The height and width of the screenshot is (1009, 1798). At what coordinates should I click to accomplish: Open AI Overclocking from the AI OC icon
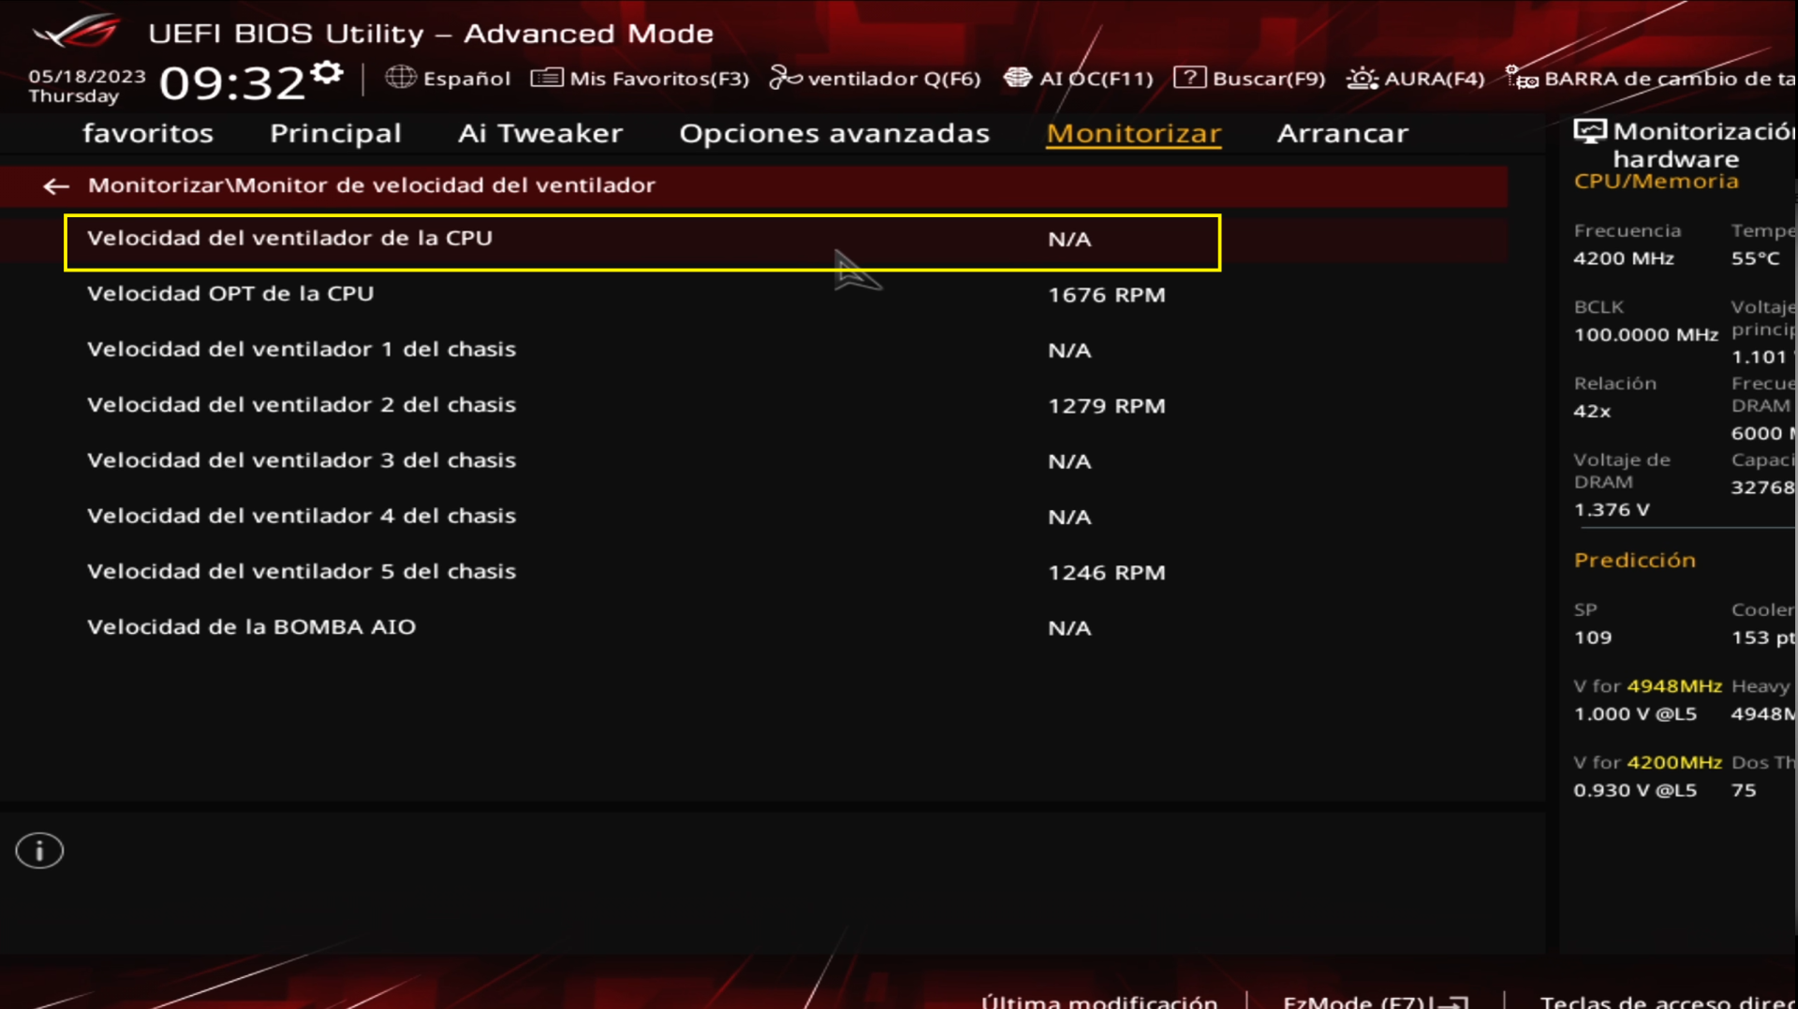pyautogui.click(x=1017, y=79)
